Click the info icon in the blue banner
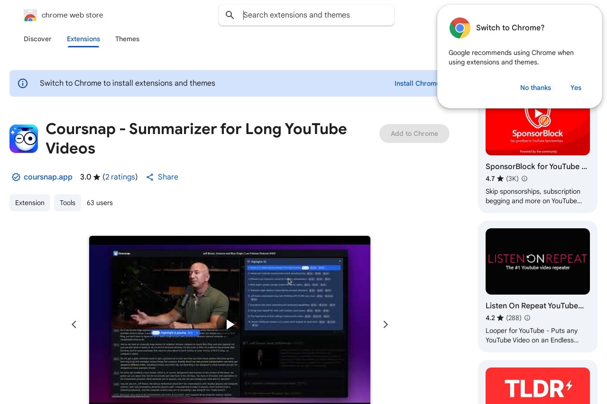This screenshot has height=404, width=607. [x=23, y=83]
